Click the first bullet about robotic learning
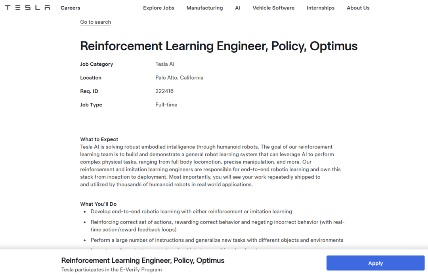 (x=191, y=212)
